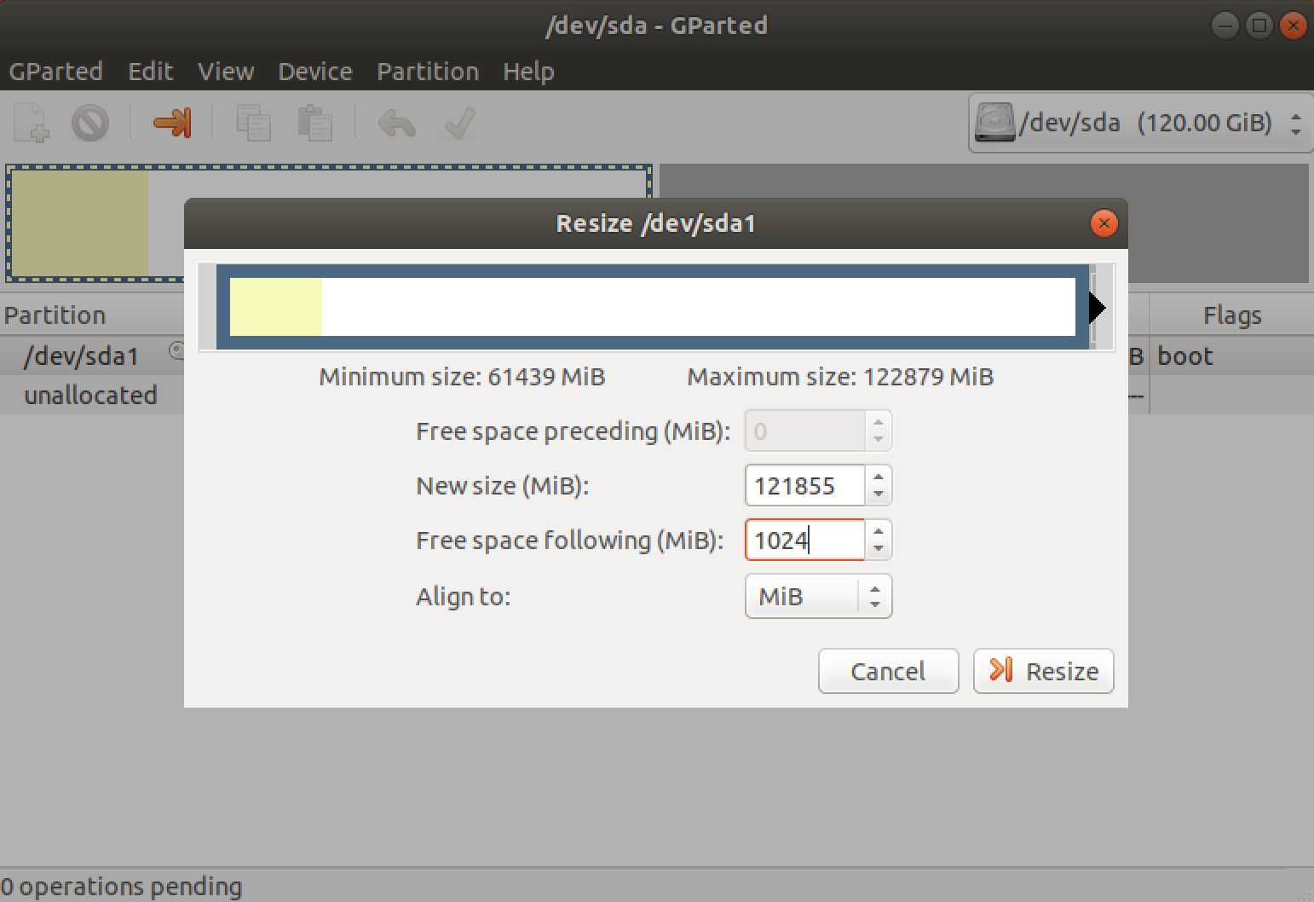Click the yellow used-space area in resize bar
Viewport: 1314px width, 902px height.
click(276, 307)
